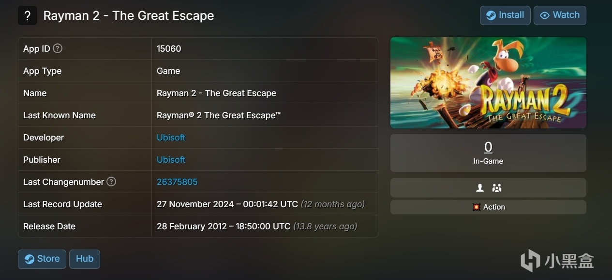Open the Hub button

coord(85,259)
